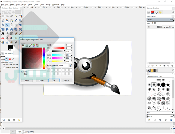Select the Free Select lasso tool

(11, 16)
